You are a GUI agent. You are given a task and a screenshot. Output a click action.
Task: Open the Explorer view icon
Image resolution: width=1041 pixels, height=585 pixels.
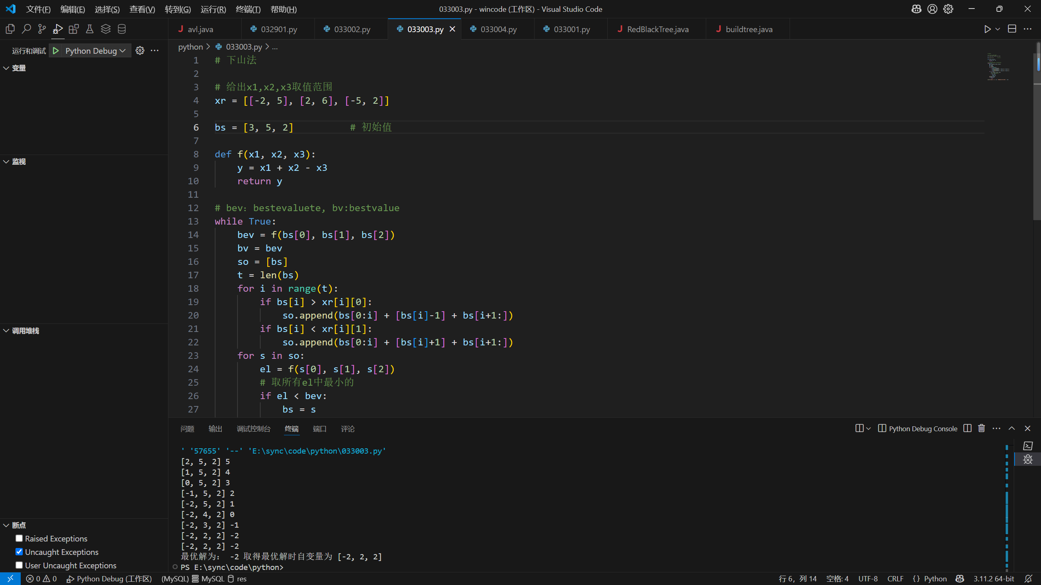coord(10,29)
